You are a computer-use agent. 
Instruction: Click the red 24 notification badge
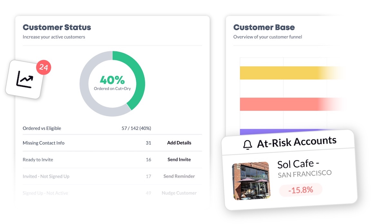(44, 68)
